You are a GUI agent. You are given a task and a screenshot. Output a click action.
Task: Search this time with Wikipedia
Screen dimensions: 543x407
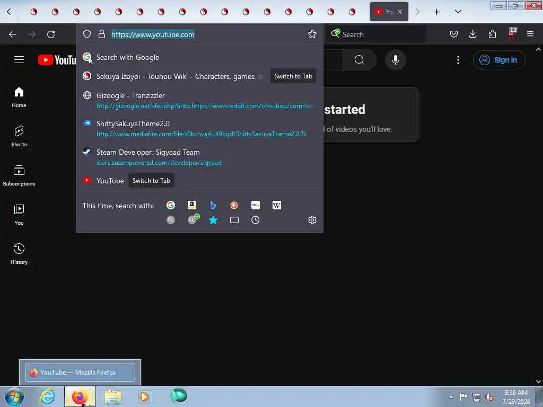277,205
